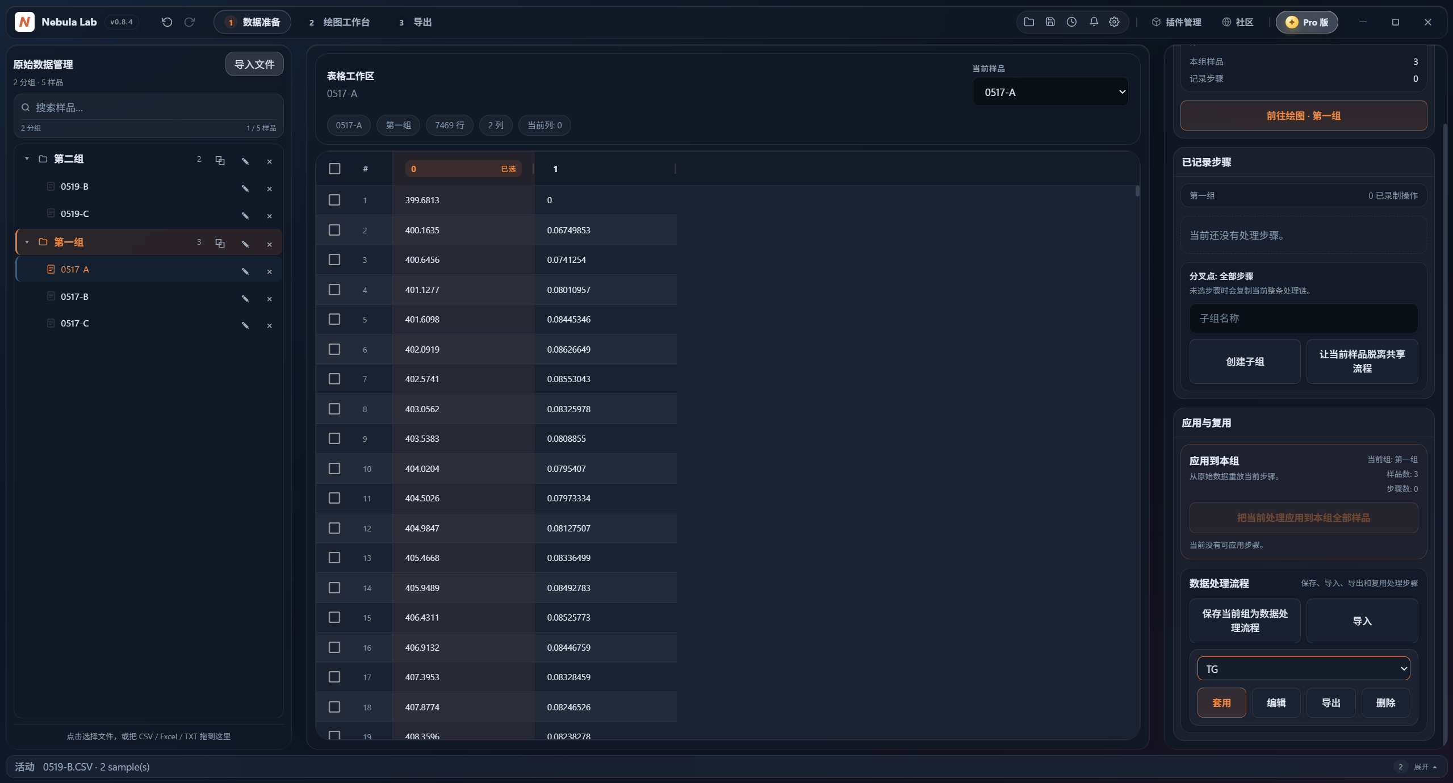This screenshot has width=1453, height=783.
Task: Check the checkbox for row 5
Action: coord(334,319)
